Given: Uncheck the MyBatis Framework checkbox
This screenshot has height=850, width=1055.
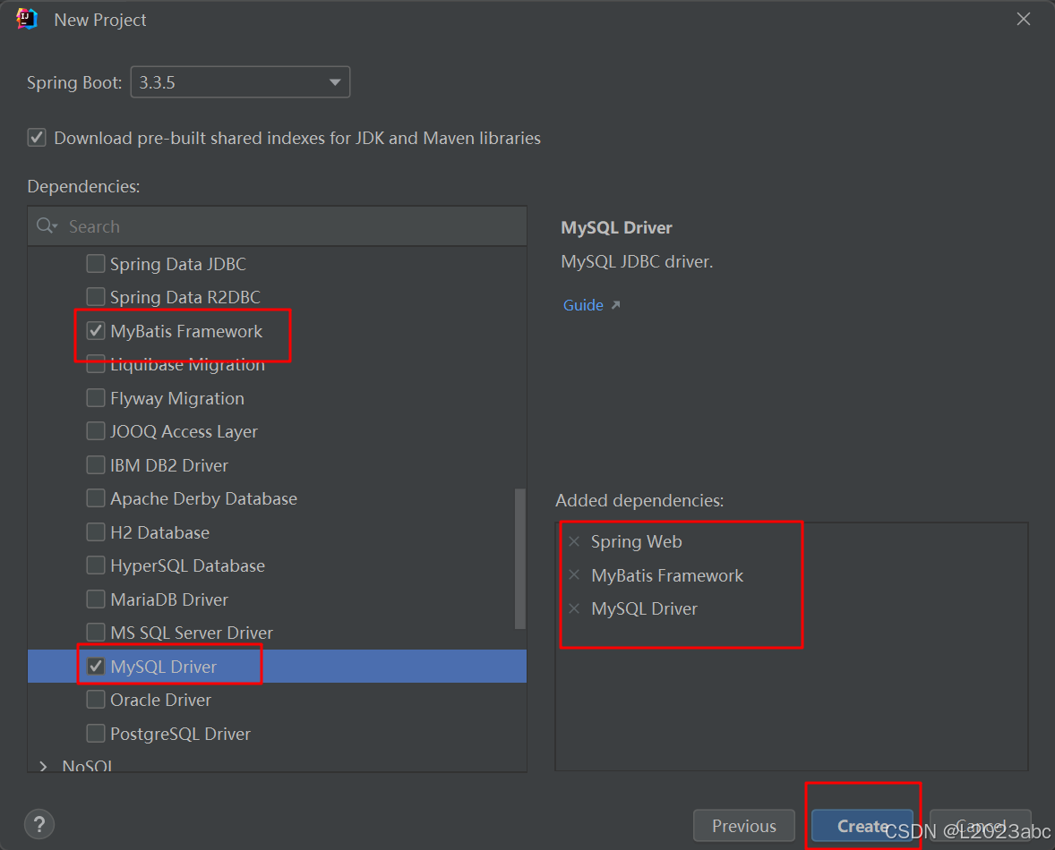Looking at the screenshot, I should pos(96,330).
